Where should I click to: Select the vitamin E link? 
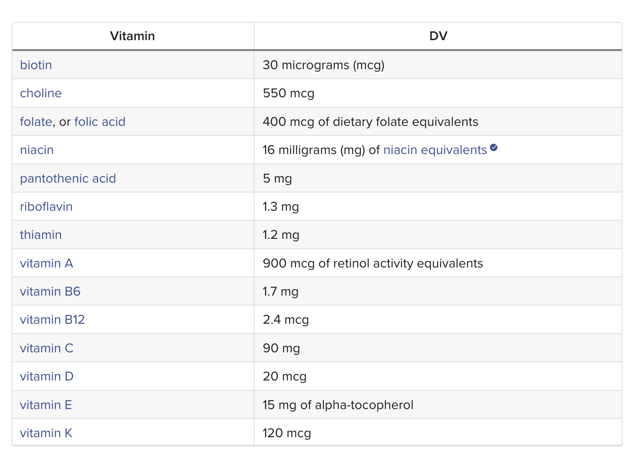(46, 404)
